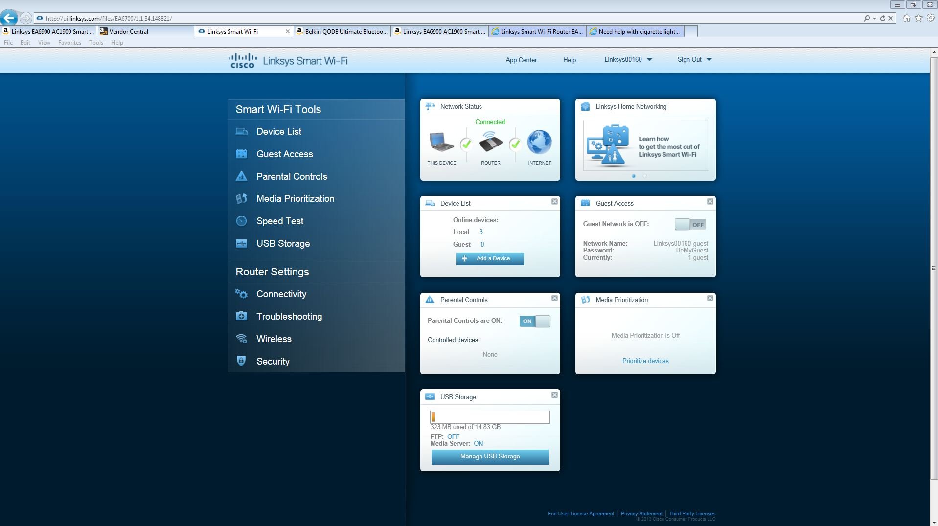The width and height of the screenshot is (938, 526).
Task: Open Connectivity settings text
Action: tap(281, 294)
